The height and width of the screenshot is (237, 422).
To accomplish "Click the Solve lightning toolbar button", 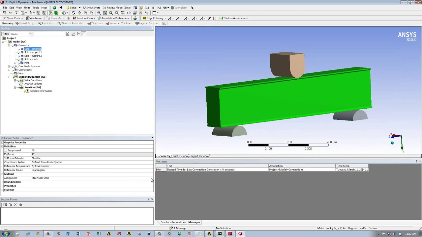I will tap(72, 8).
